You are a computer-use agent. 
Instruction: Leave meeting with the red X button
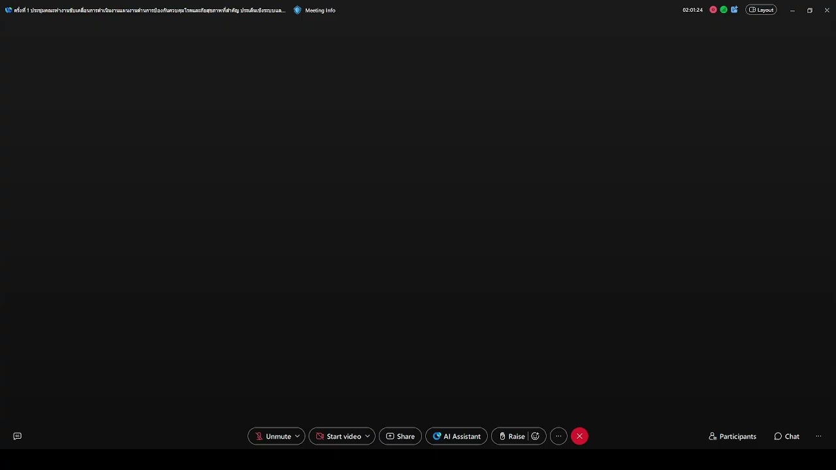click(x=579, y=436)
